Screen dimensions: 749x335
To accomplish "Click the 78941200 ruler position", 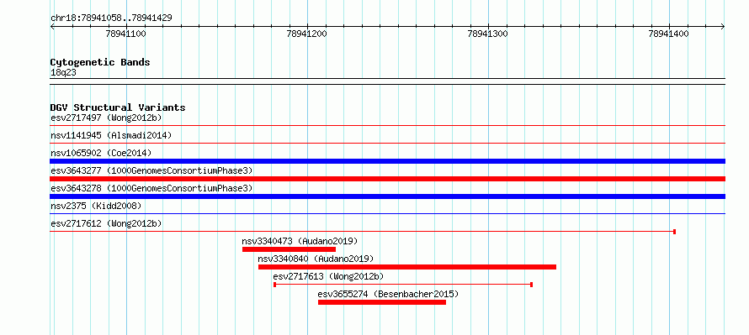I will tap(307, 34).
